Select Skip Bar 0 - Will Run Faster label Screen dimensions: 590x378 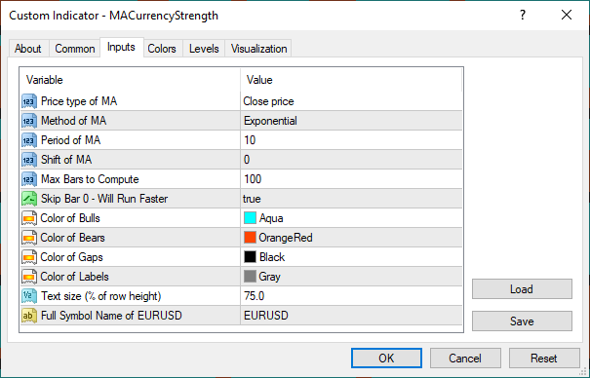[x=104, y=199]
